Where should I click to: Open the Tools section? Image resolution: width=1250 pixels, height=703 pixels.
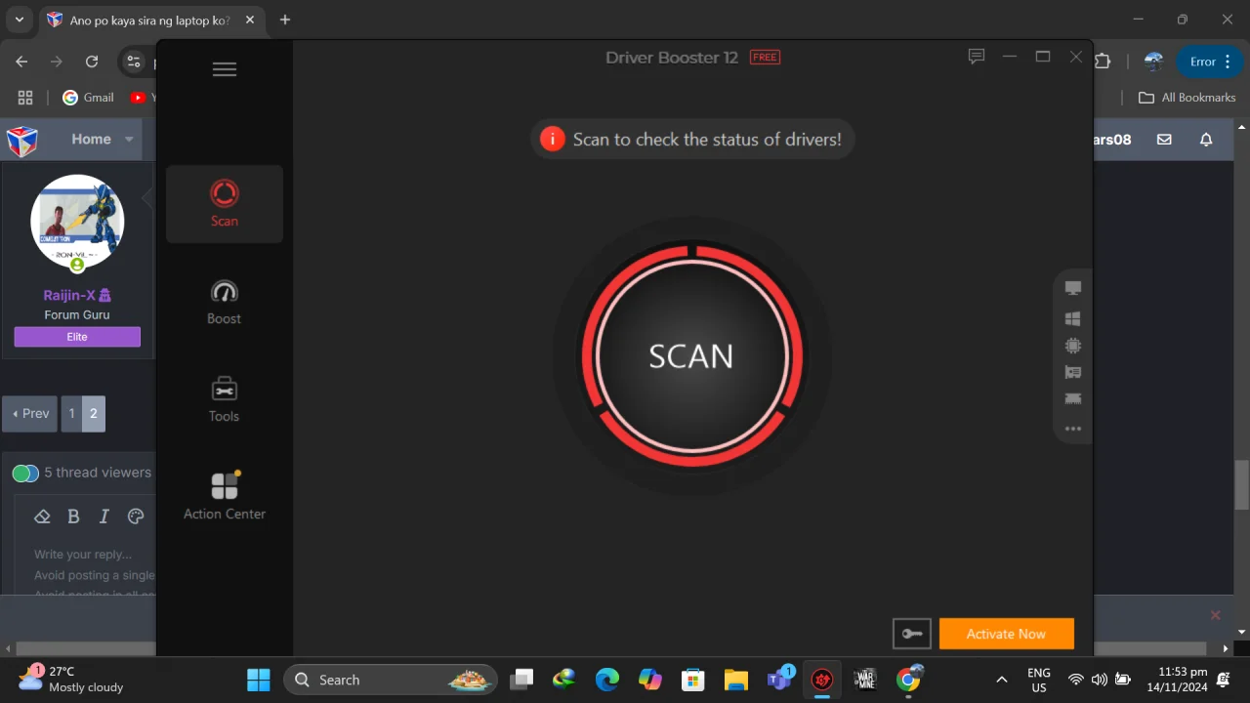[225, 399]
